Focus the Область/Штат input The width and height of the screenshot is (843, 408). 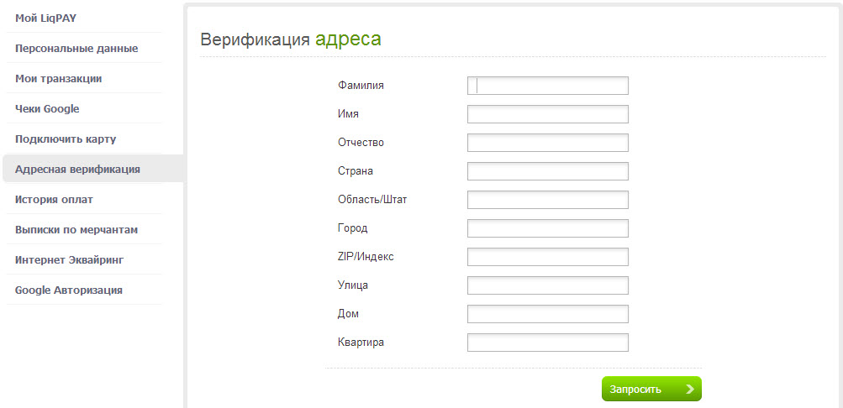[x=548, y=200]
